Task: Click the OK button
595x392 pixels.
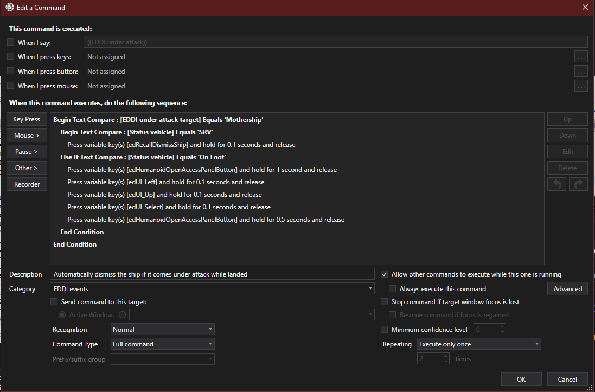Action: click(x=521, y=379)
